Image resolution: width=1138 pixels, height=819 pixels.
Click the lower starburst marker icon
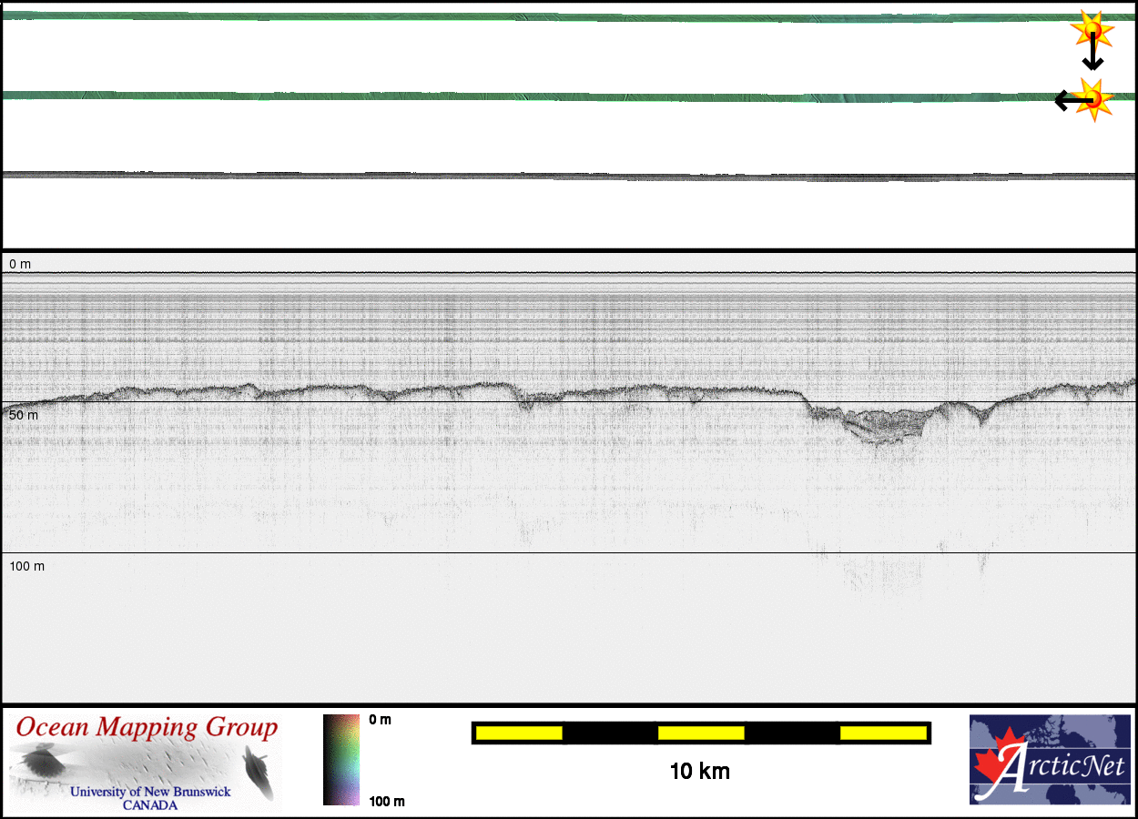click(x=1093, y=97)
